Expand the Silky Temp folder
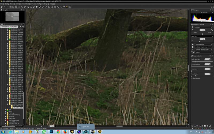Screen dimensions: 214x134 (6, 118)
